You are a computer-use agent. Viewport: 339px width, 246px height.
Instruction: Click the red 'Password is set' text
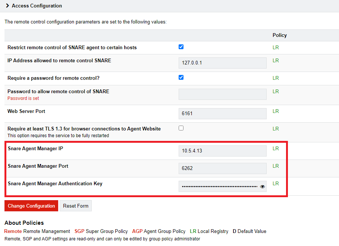click(x=23, y=98)
